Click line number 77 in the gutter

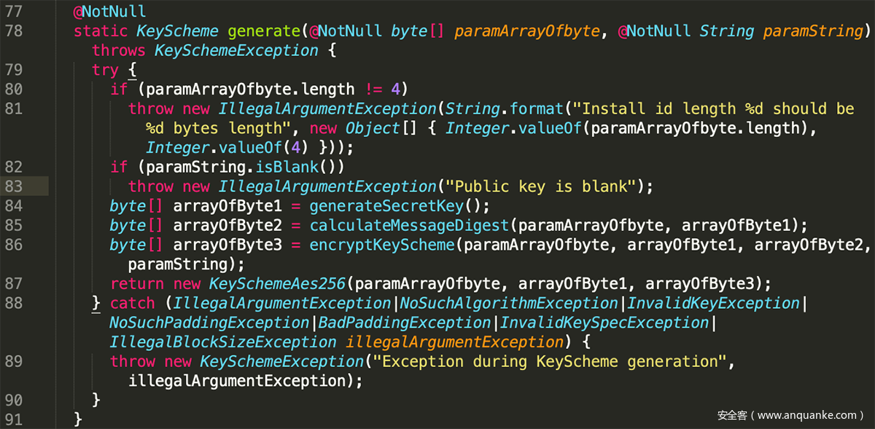pyautogui.click(x=14, y=12)
